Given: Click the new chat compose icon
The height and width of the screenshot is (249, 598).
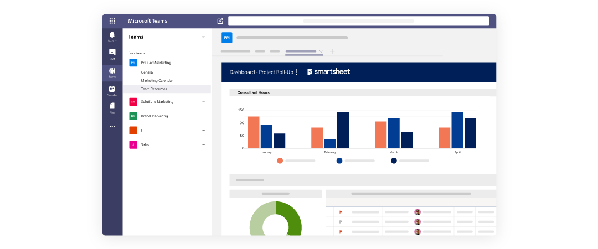Looking at the screenshot, I should pos(220,21).
